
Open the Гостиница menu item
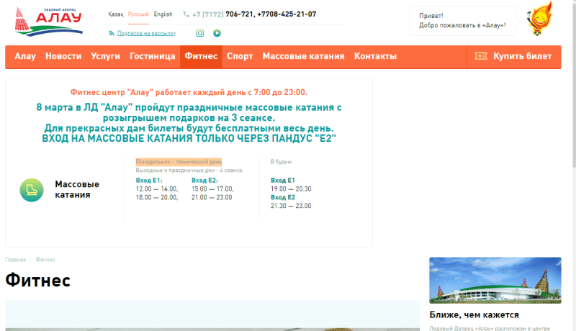[153, 56]
